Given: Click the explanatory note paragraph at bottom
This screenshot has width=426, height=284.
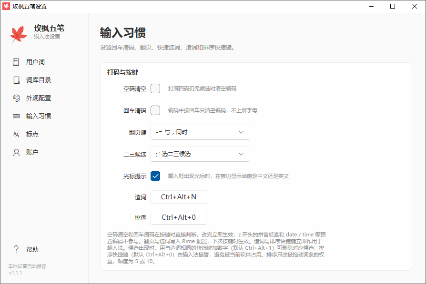Looking at the screenshot, I should [216, 248].
